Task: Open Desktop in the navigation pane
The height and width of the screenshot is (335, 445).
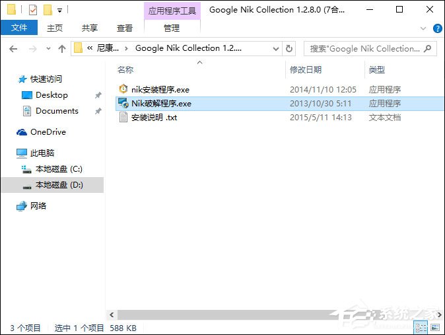Action: pos(51,95)
